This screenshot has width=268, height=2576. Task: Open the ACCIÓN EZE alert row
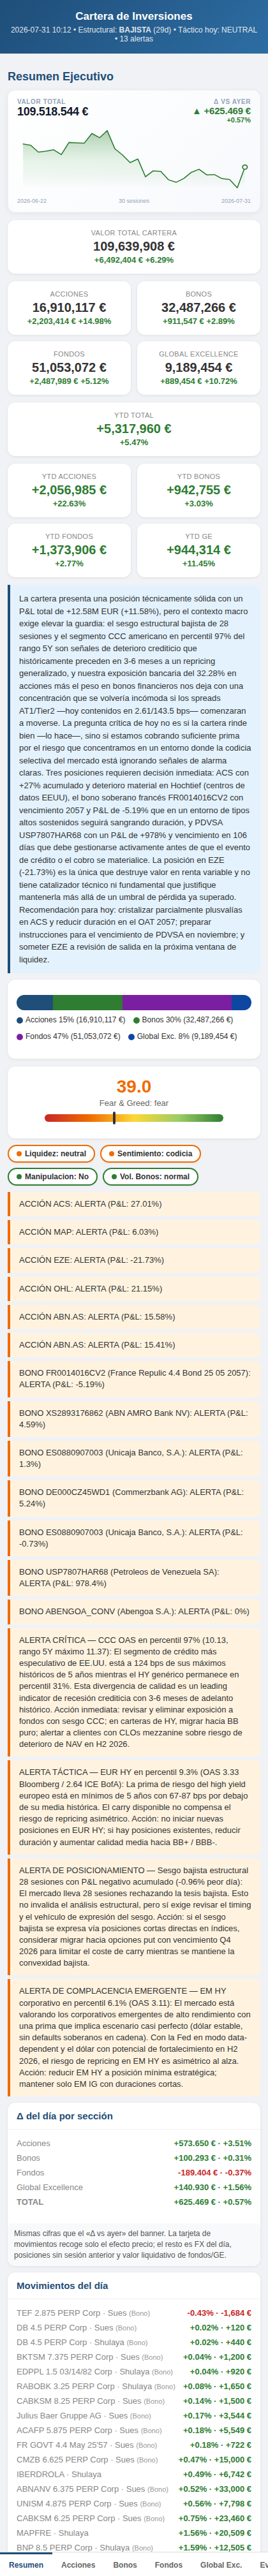134,1260
